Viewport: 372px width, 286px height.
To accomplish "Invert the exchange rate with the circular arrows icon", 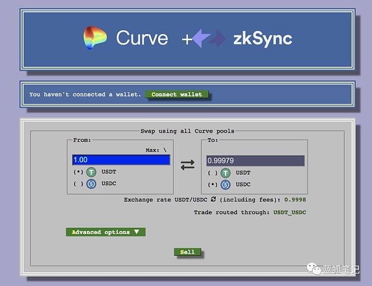I will point(213,200).
